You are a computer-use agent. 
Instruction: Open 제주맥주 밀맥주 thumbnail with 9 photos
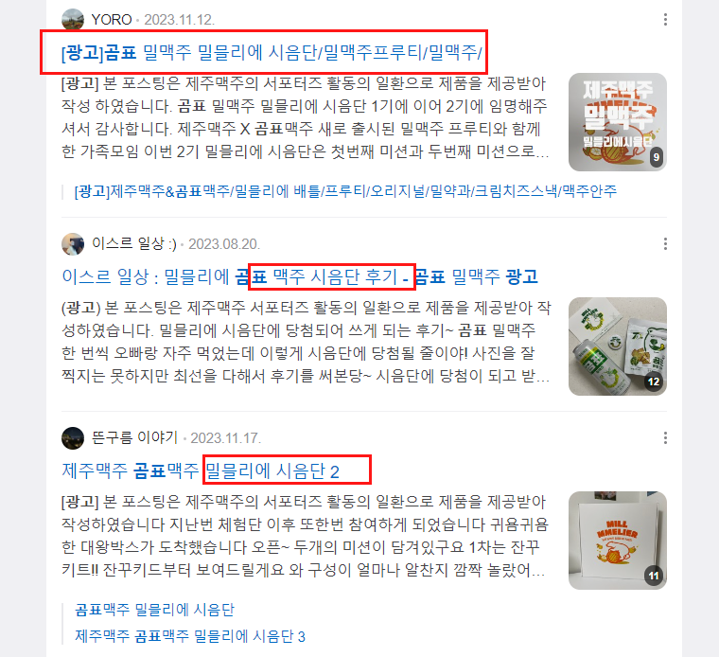tap(617, 122)
